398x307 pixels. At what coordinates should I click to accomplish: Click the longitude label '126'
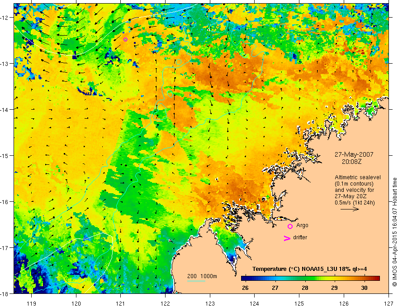coord(344,303)
